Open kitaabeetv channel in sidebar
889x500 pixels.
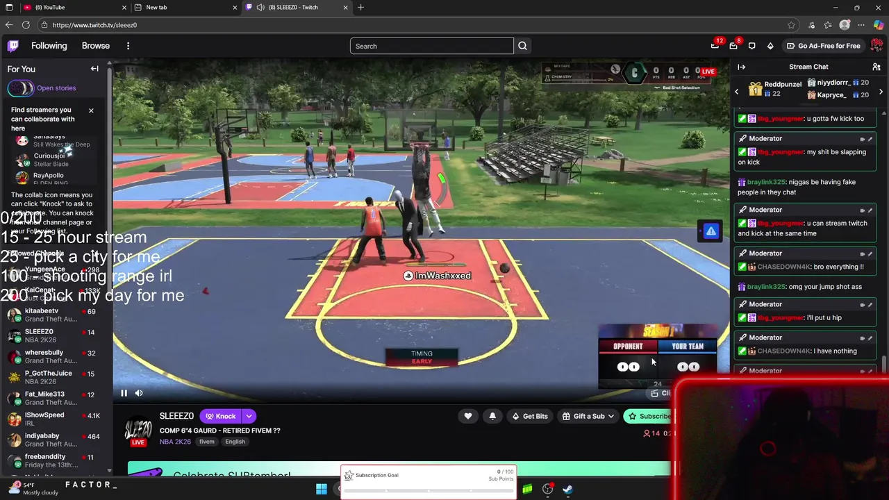coord(54,315)
